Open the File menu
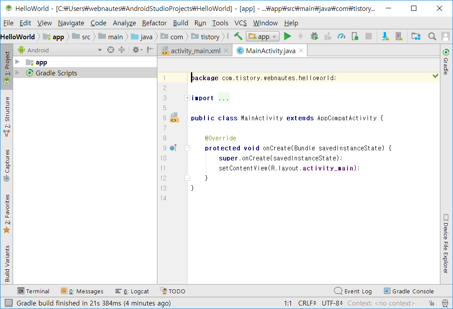Screen dimensions: 453x309 (x=8, y=23)
